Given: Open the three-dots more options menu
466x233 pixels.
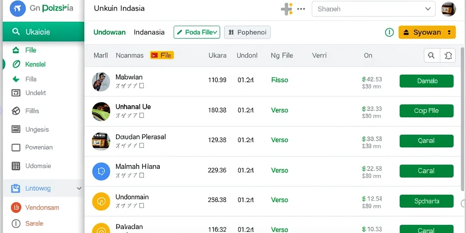Looking at the screenshot, I should point(301,9).
